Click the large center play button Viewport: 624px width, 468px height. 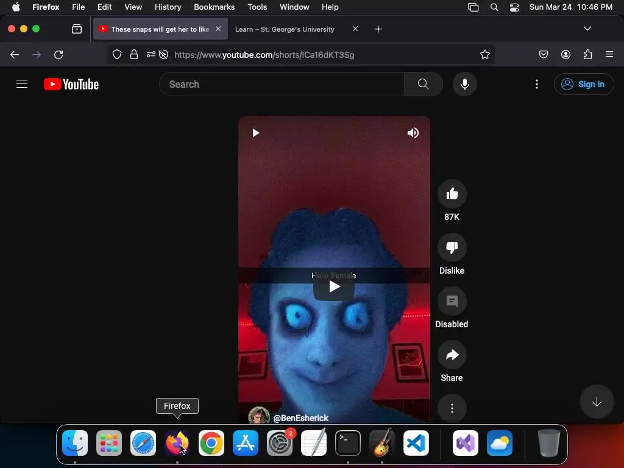(334, 286)
